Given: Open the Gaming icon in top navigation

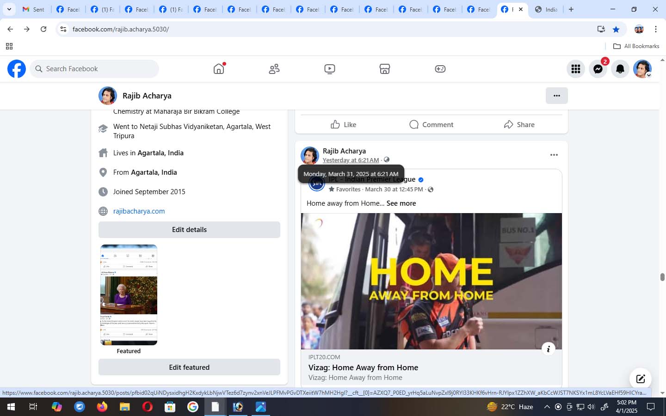Looking at the screenshot, I should tap(440, 69).
